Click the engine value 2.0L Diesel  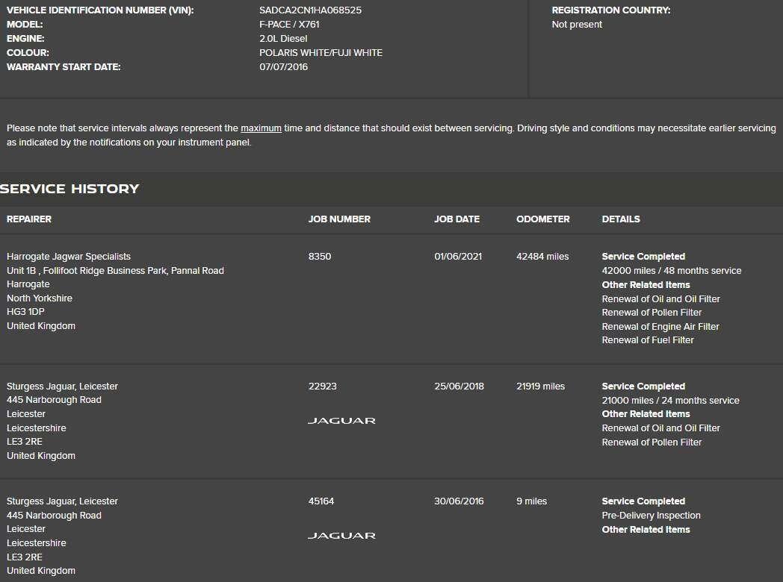(x=283, y=38)
